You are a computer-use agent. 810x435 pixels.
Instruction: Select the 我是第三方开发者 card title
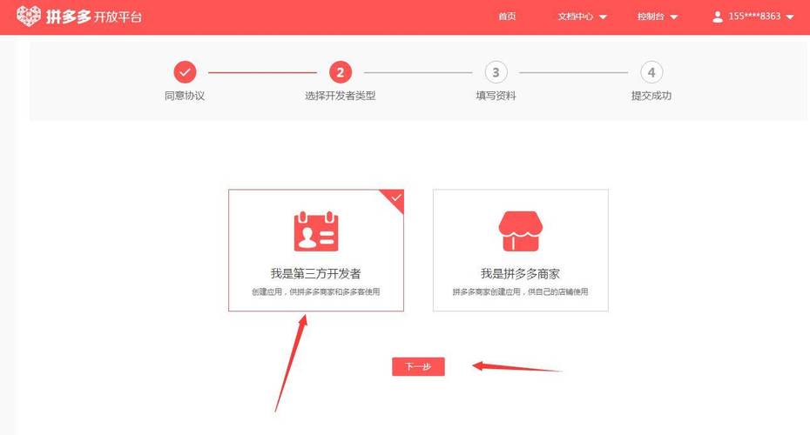point(315,273)
